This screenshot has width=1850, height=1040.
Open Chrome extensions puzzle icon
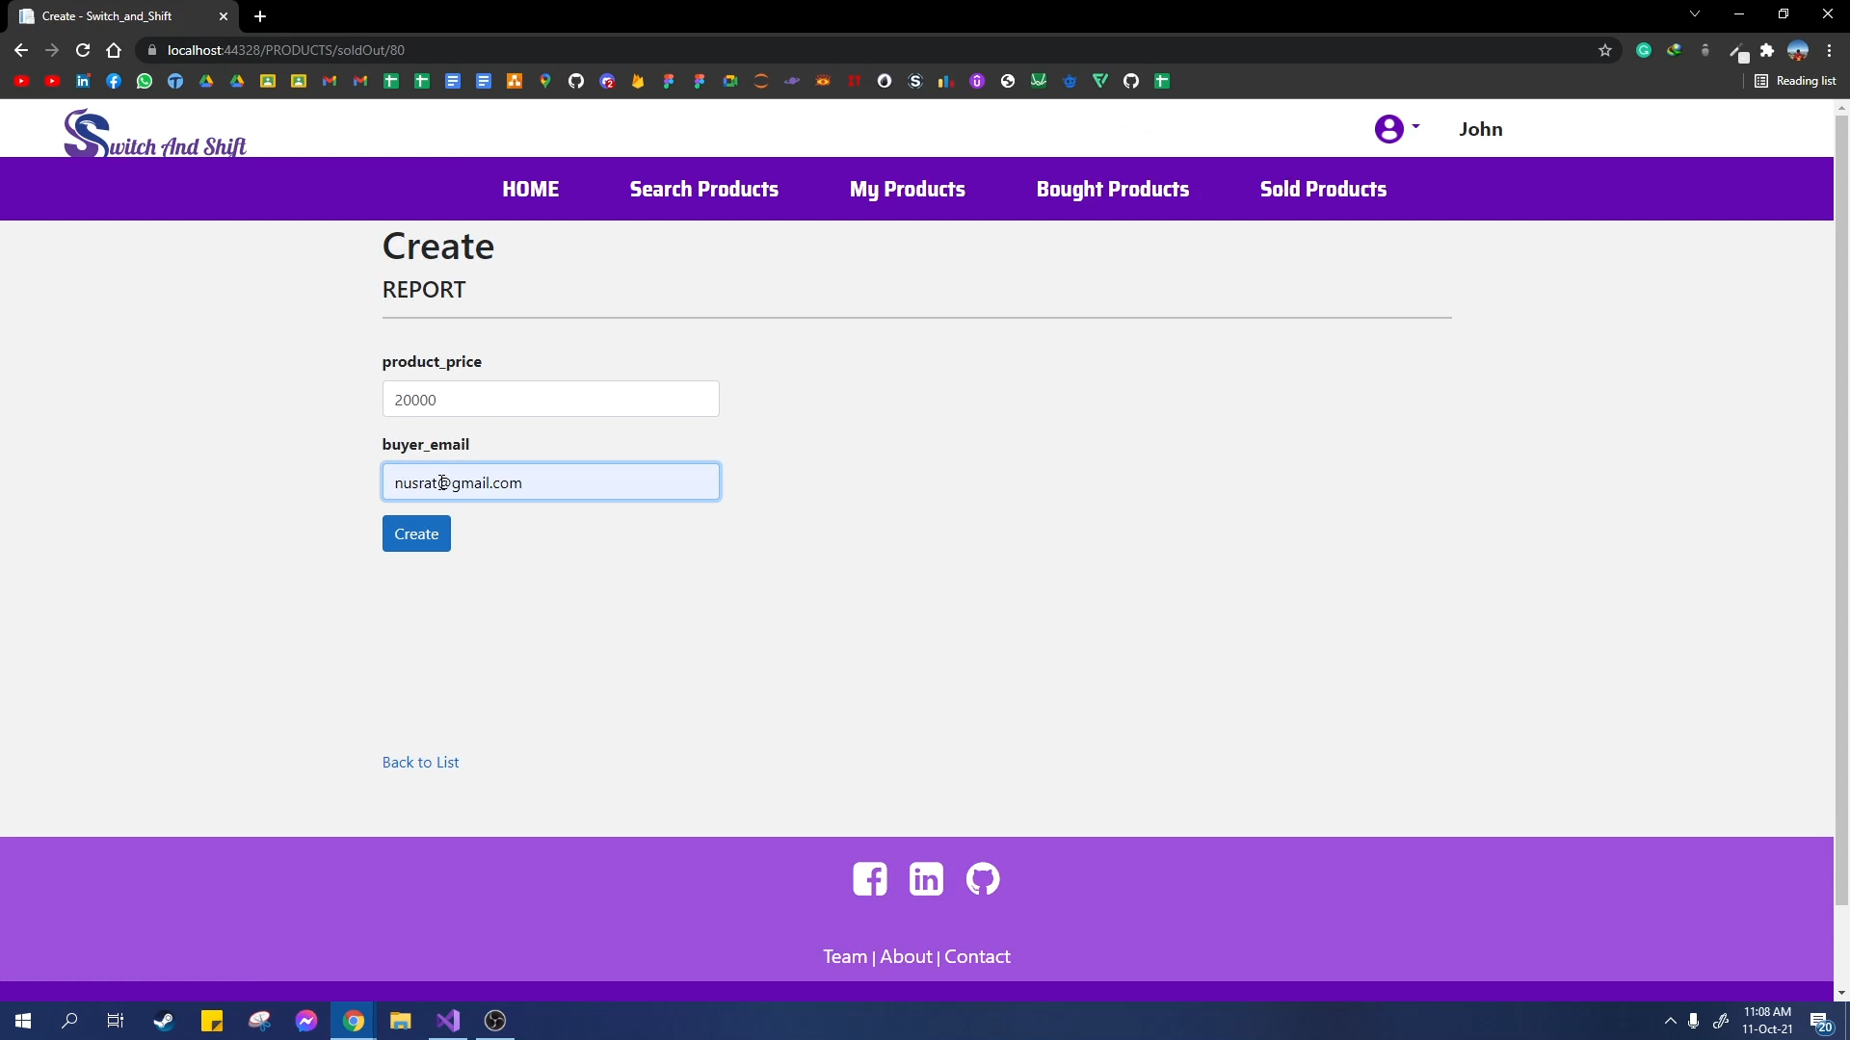click(1767, 50)
